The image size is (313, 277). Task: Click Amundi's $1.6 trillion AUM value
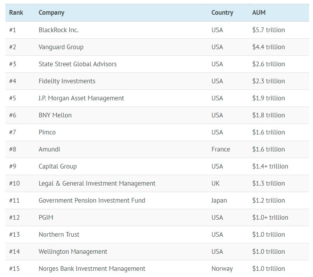point(268,150)
